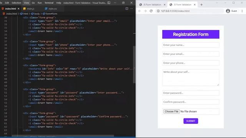Toggle the VS Code layout panel icon

[109, 3]
